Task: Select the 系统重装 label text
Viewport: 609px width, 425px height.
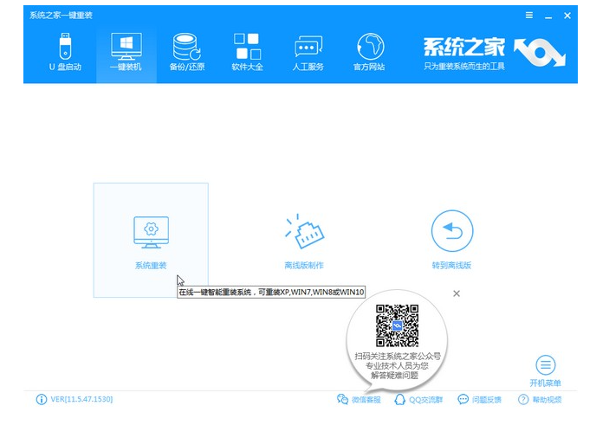Action: (151, 266)
